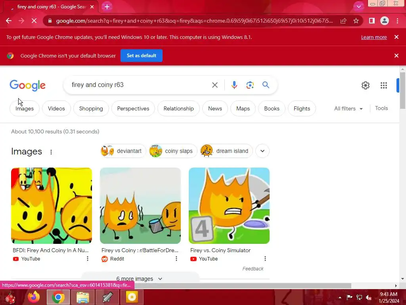
Task: Switch to the Videos filter
Action: tap(56, 108)
